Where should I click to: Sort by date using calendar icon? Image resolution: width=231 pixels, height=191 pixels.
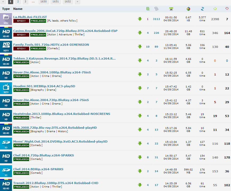171,9
